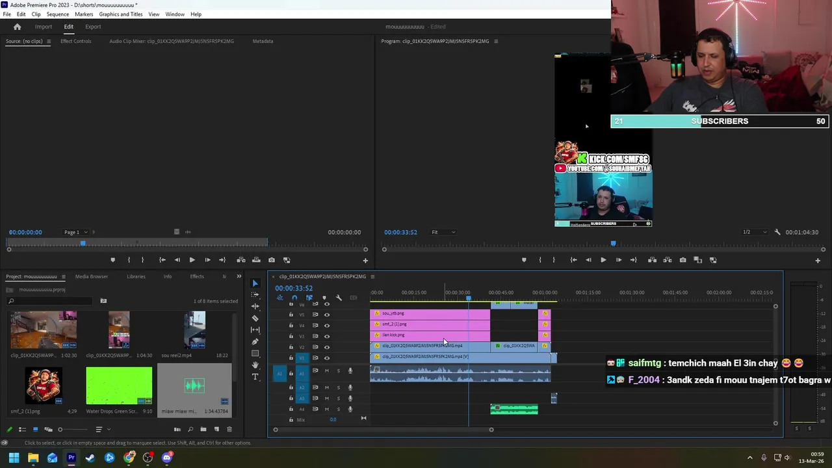Switch to Import workspace
The width and height of the screenshot is (832, 468).
[x=44, y=27]
